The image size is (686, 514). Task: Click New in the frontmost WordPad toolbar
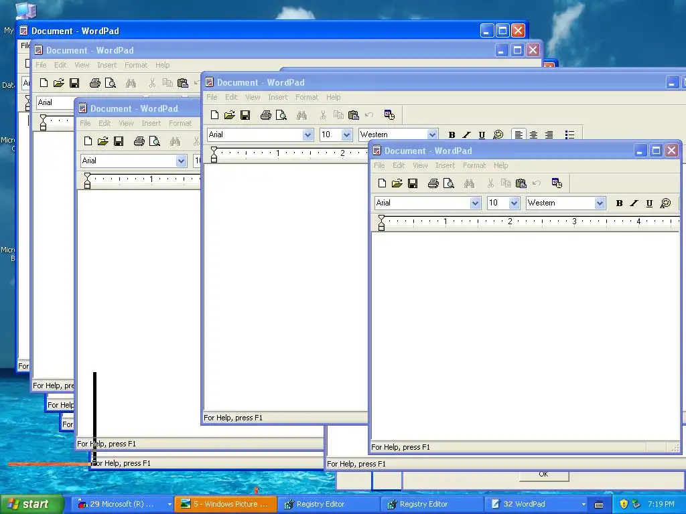tap(382, 183)
